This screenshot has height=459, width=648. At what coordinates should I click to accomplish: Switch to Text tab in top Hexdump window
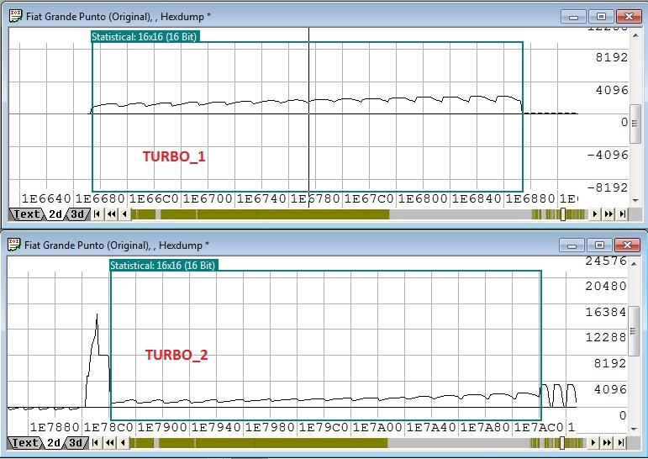click(26, 214)
